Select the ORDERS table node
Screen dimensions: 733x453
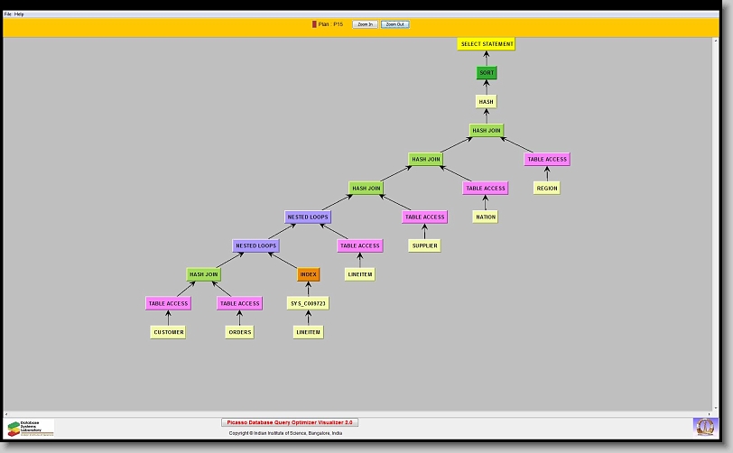pyautogui.click(x=239, y=332)
